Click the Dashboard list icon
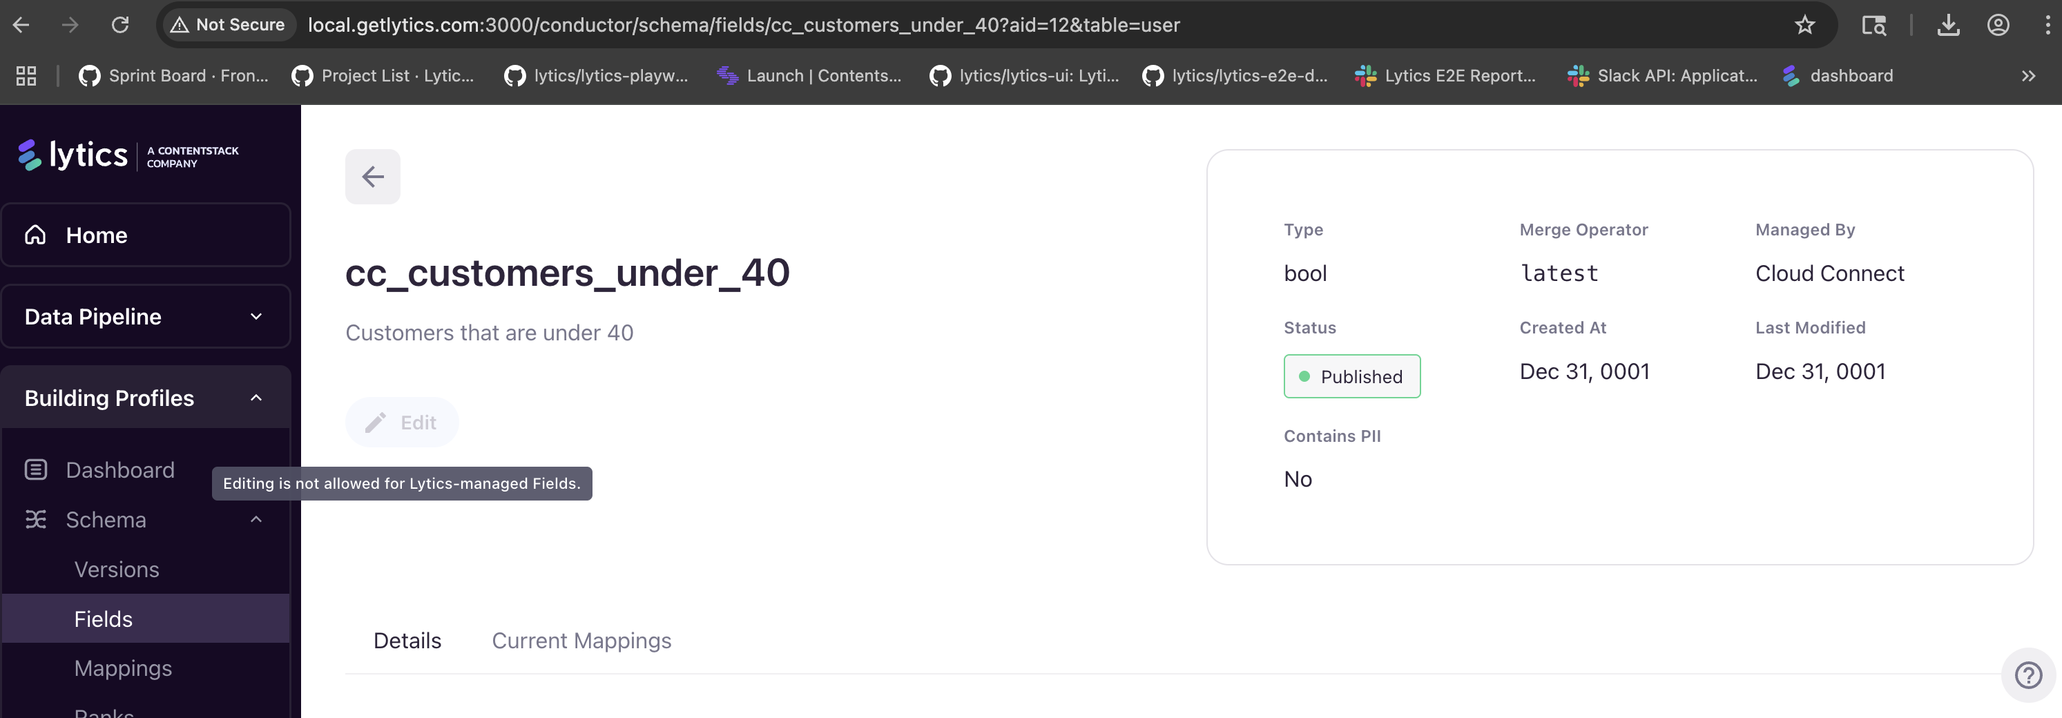 coord(36,470)
